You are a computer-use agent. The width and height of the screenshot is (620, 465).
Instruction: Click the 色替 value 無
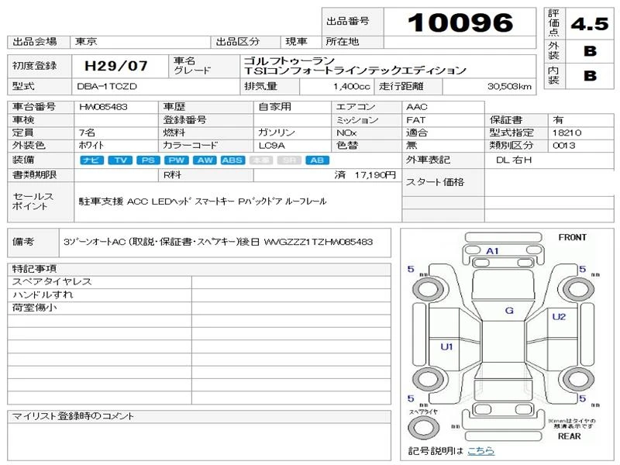[412, 146]
